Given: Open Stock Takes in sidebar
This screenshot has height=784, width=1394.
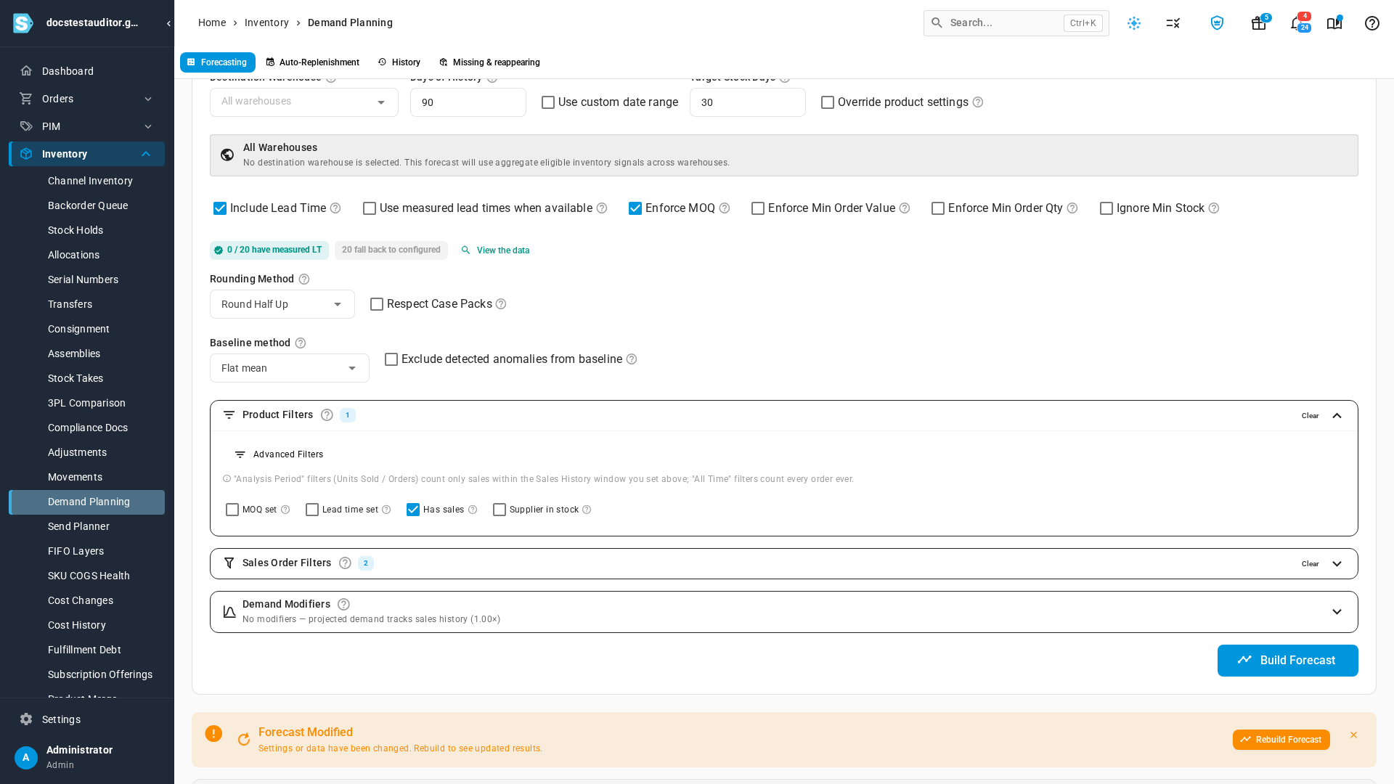Looking at the screenshot, I should click(x=76, y=378).
